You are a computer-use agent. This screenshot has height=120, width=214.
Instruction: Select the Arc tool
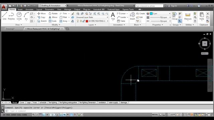point(26,16)
